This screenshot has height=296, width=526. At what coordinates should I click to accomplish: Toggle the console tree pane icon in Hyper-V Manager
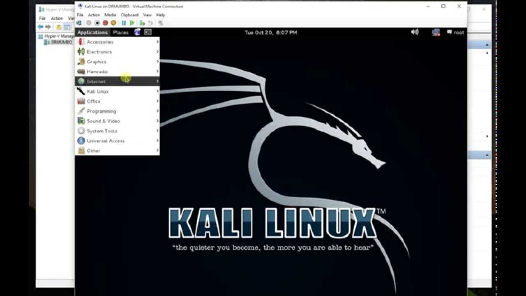pos(67,27)
